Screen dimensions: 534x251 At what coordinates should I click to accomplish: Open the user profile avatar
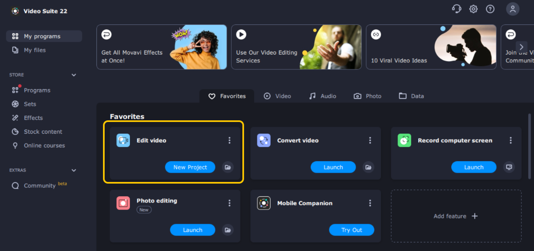pyautogui.click(x=512, y=9)
